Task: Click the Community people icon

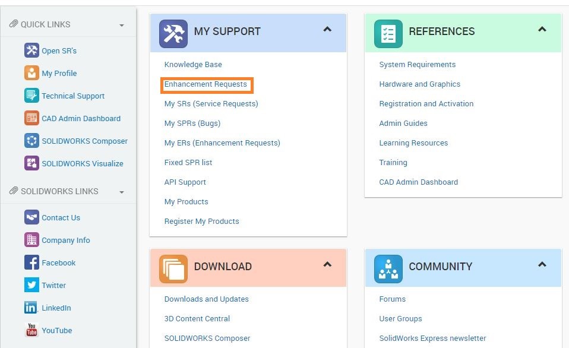Action: point(388,269)
